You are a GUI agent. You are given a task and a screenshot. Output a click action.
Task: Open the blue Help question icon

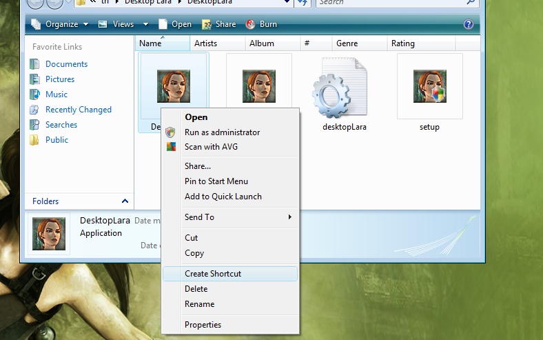coord(468,24)
